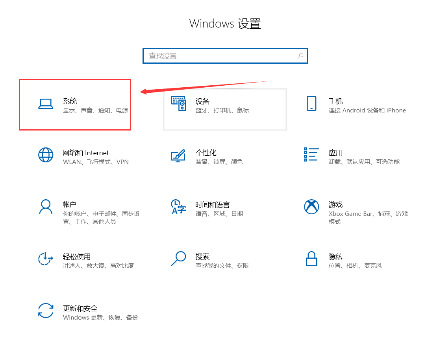
Task: Open 网络和 Internet settings title
Action: [x=85, y=153]
